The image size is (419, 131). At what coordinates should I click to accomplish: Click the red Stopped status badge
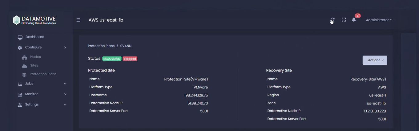click(130, 59)
